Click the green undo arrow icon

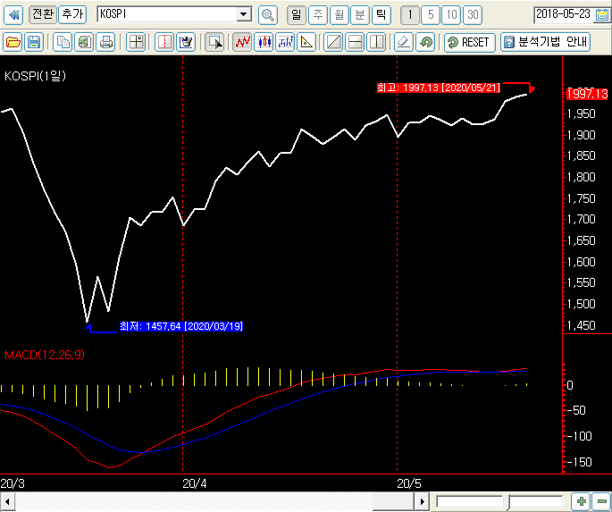pos(425,42)
